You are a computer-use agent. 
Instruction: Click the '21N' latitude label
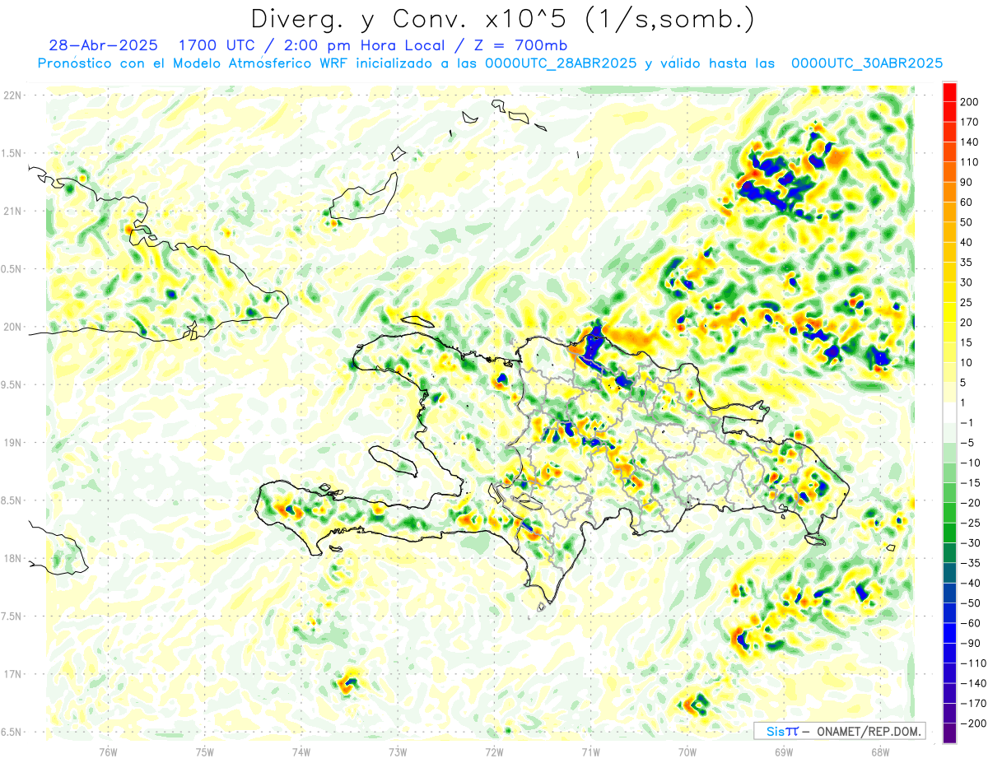(x=12, y=211)
